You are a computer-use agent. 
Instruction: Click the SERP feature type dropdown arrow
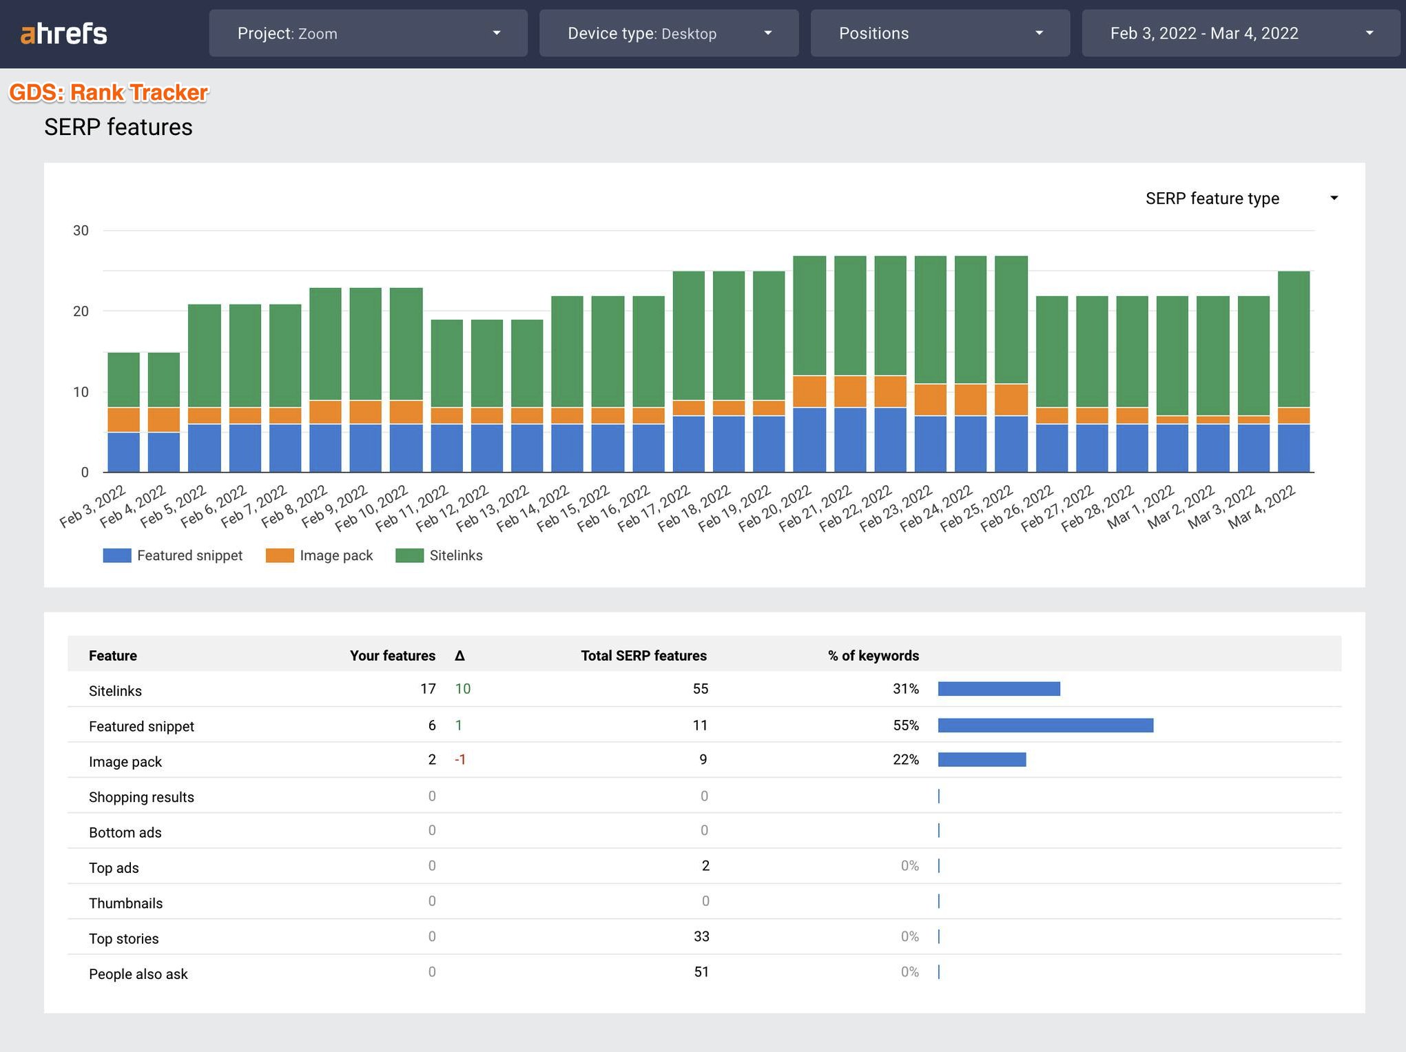click(x=1334, y=198)
